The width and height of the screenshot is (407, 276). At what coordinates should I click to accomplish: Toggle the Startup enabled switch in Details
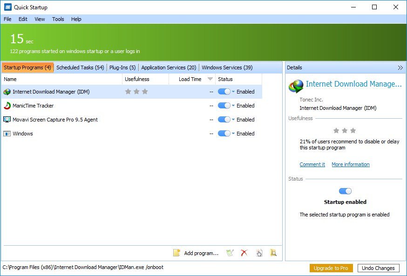coord(345,191)
